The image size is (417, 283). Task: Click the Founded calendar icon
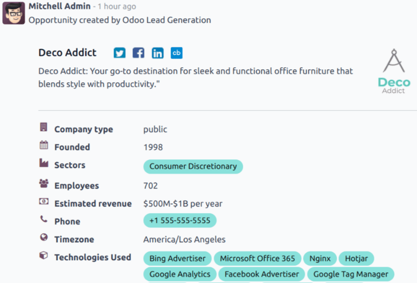pos(43,145)
